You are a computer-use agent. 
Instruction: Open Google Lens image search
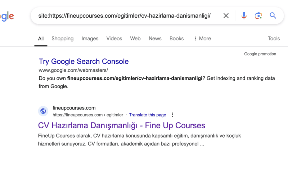pyautogui.click(x=258, y=15)
